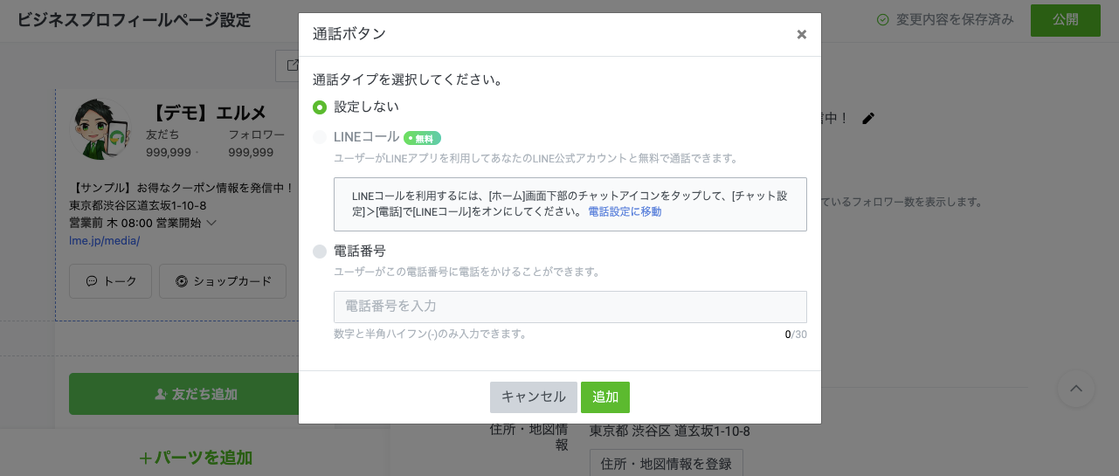The width and height of the screenshot is (1119, 476).
Task: Click the エルメ profile avatar image
Action: [x=100, y=128]
